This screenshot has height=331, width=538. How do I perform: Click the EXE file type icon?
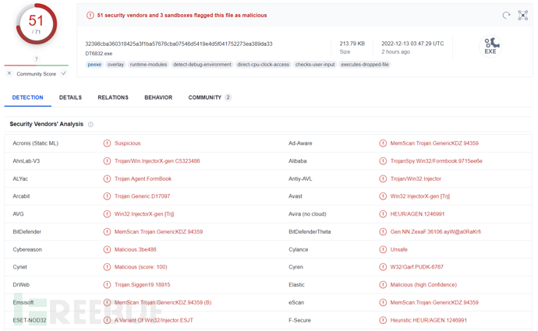point(490,46)
